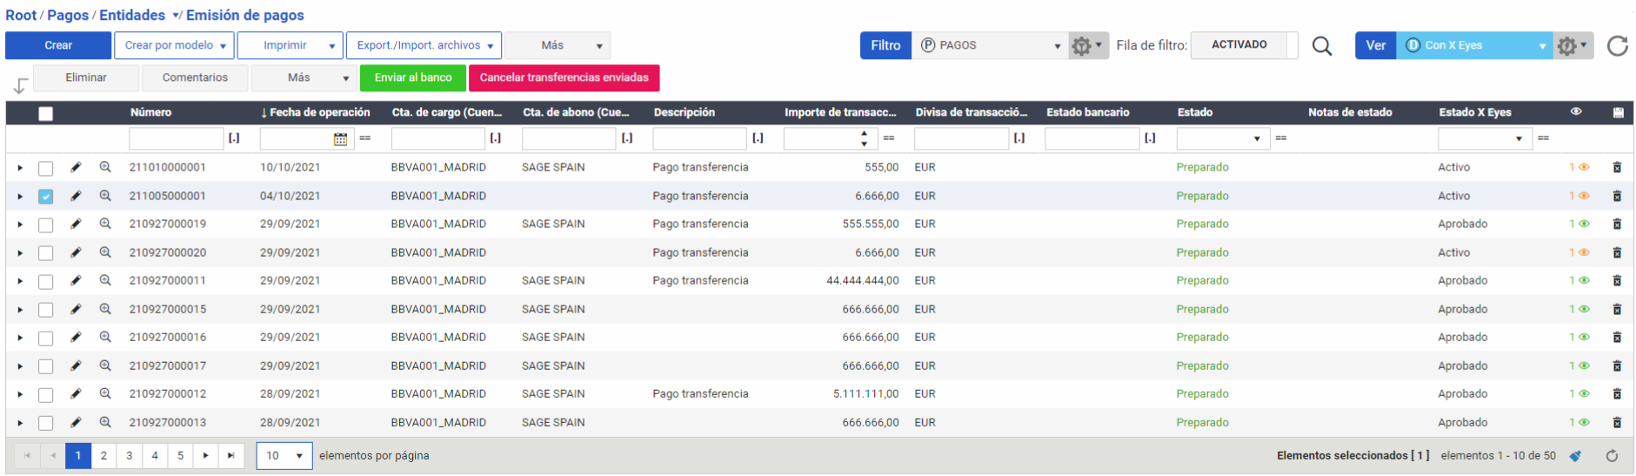The image size is (1636, 476).
Task: Toggle the X Eyes indicator on row 211010000001
Action: [x=1579, y=167]
